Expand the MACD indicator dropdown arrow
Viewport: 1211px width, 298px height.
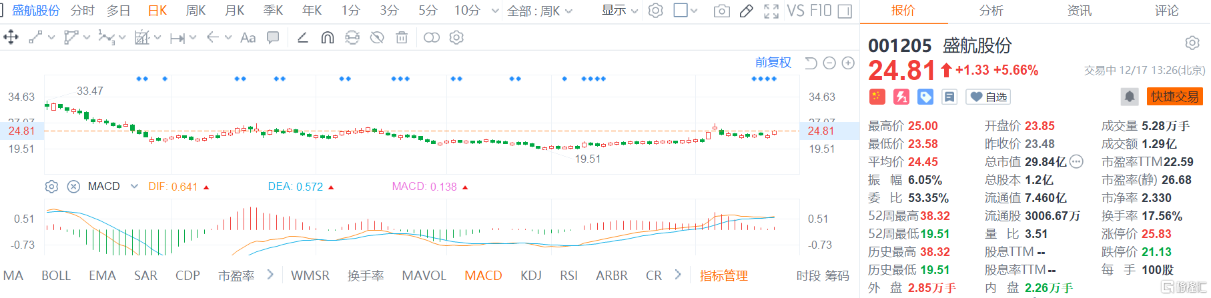[134, 187]
